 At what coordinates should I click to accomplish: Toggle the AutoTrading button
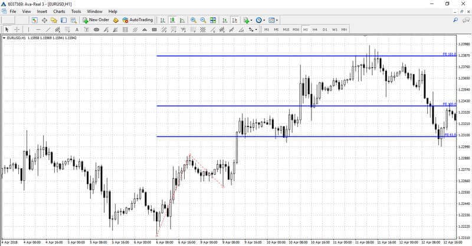137,20
